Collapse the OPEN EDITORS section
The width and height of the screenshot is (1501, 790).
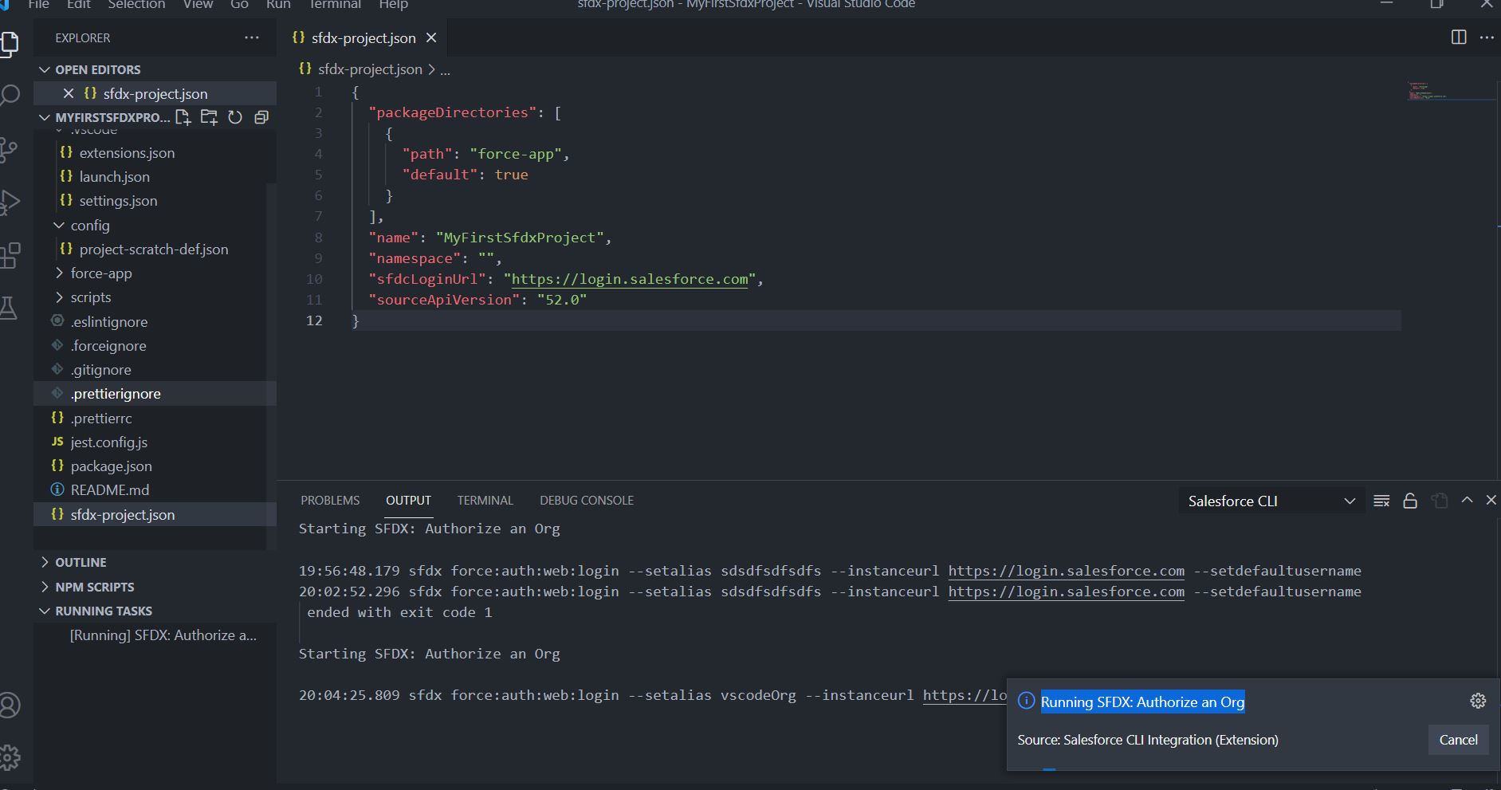click(45, 69)
